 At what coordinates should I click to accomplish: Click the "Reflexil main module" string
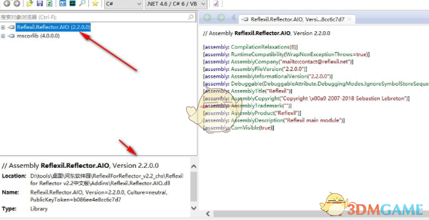coord(313,120)
